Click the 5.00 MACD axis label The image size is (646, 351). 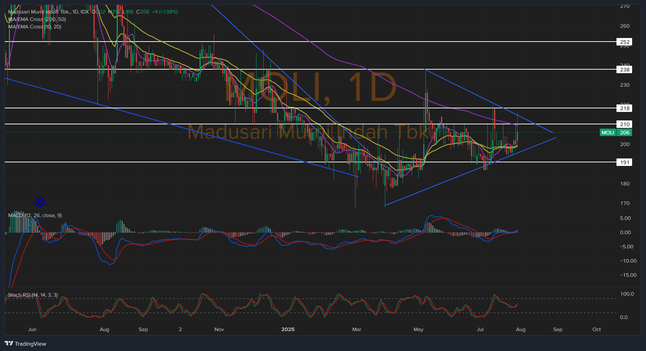pyautogui.click(x=625, y=218)
